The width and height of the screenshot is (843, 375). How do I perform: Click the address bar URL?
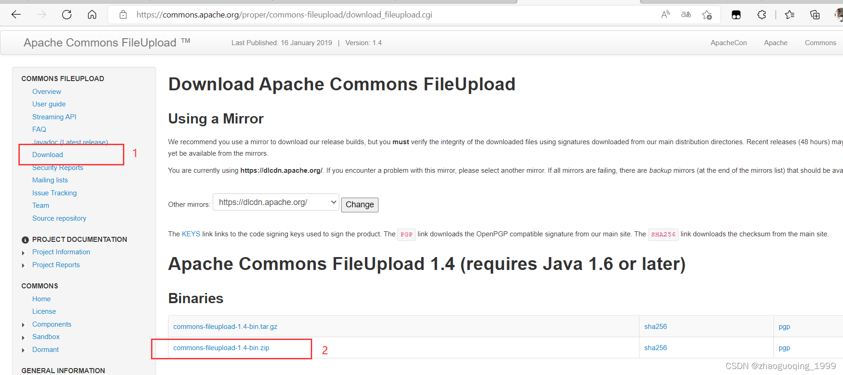click(284, 15)
